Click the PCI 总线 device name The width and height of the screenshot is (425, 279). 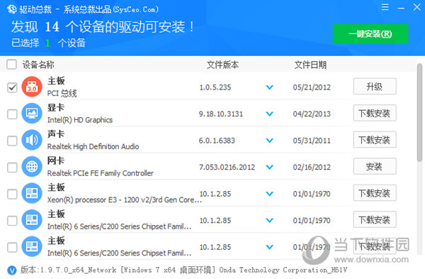pyautogui.click(x=62, y=93)
